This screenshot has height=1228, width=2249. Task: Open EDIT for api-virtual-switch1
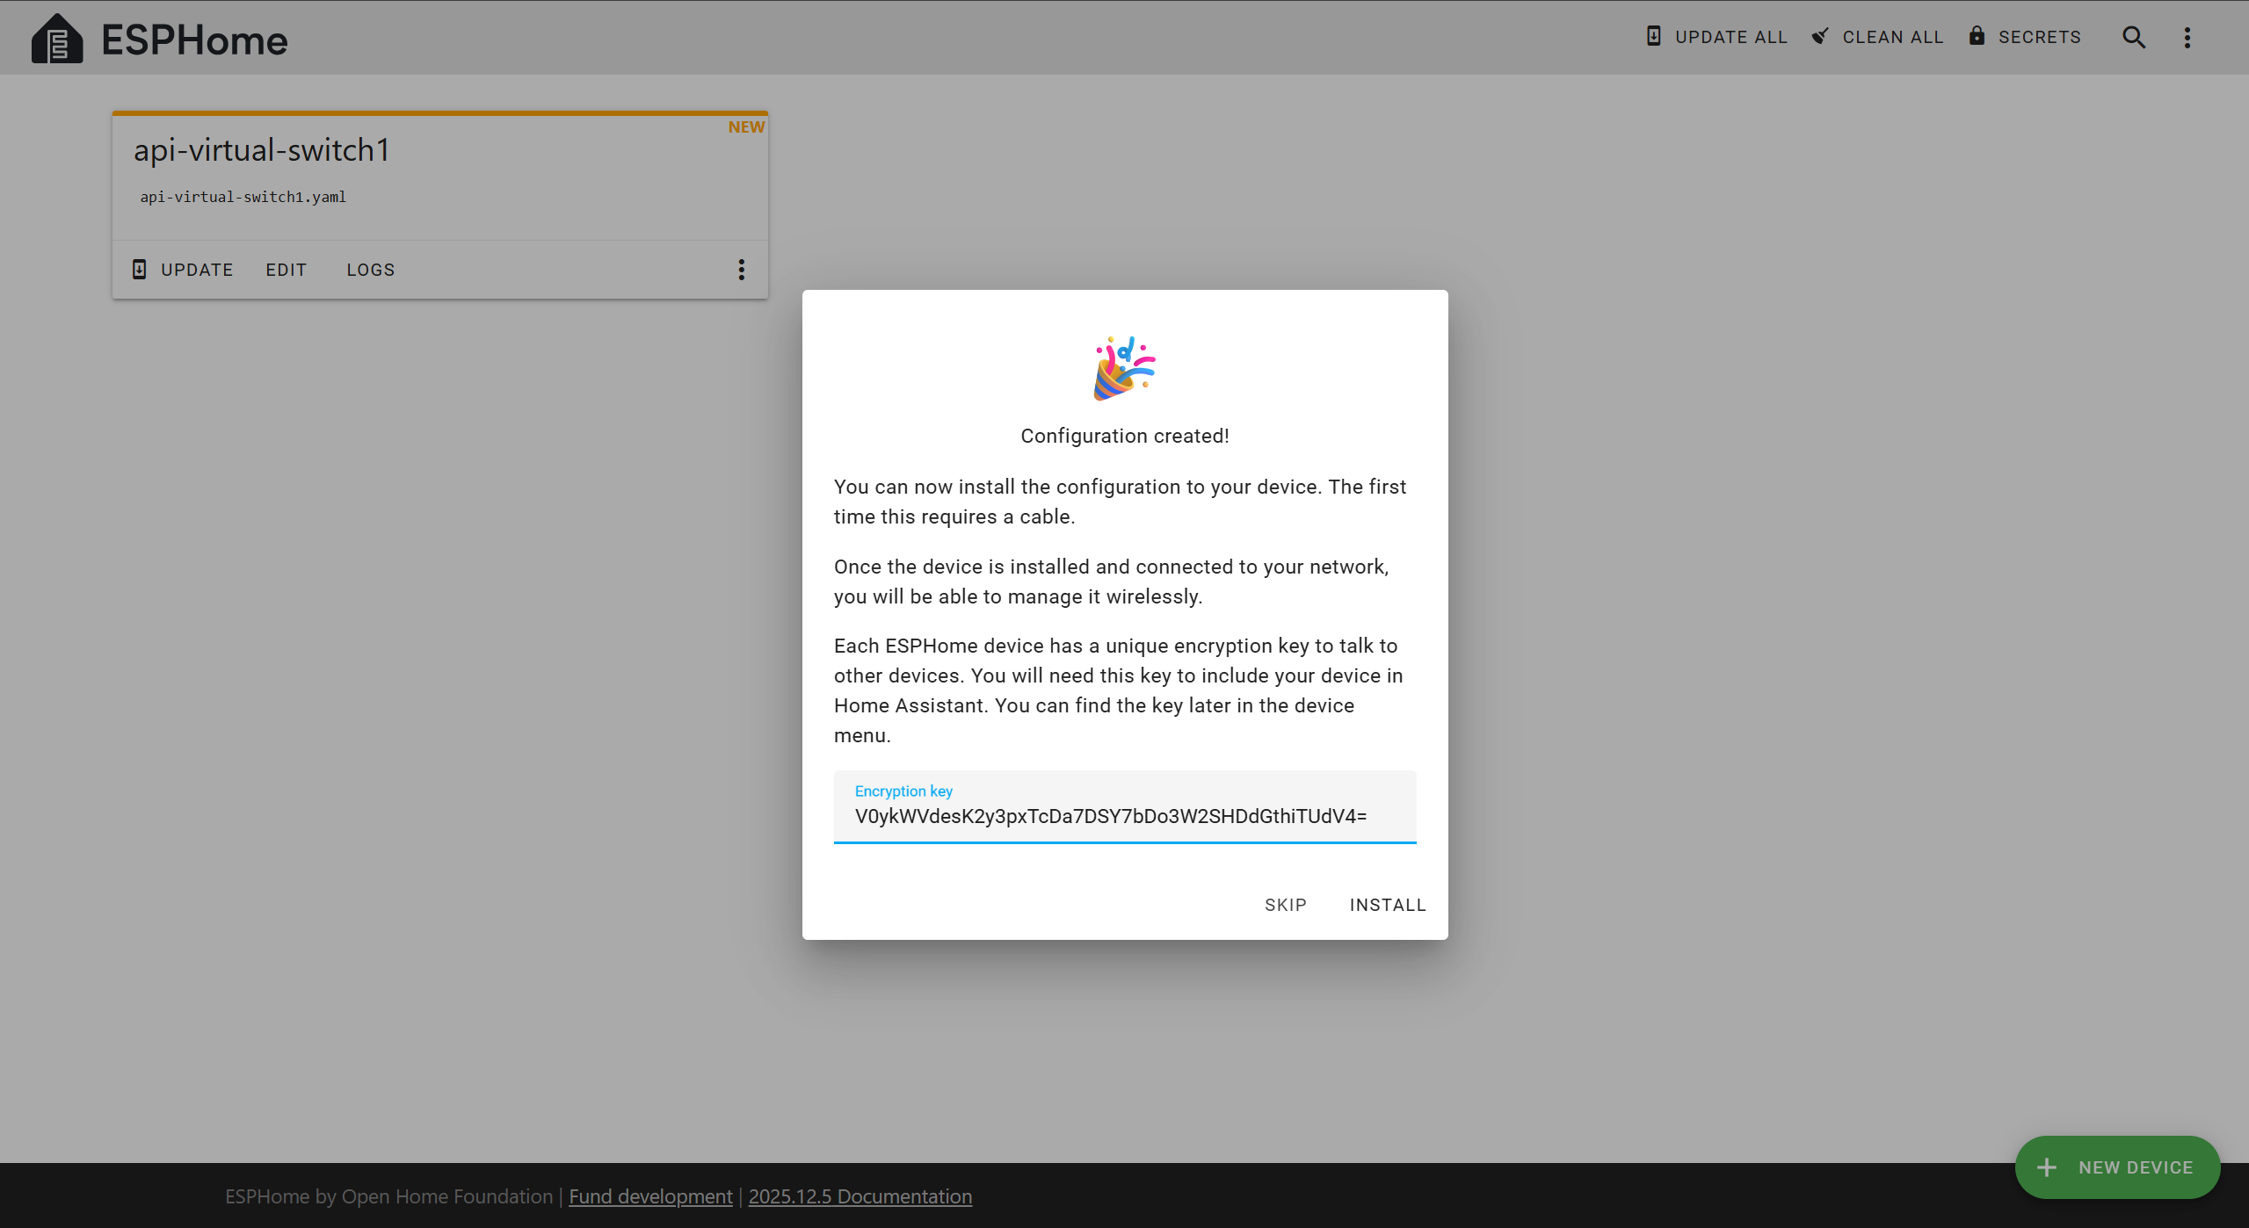[287, 270]
